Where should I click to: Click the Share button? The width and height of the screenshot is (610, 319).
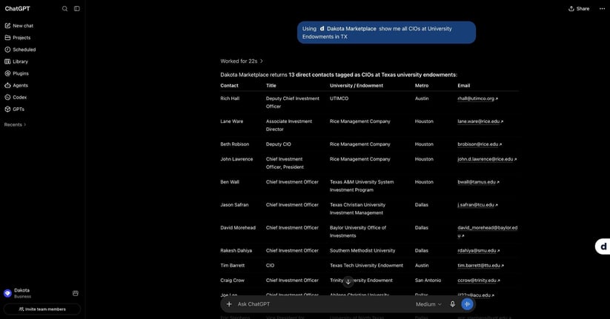tap(579, 9)
